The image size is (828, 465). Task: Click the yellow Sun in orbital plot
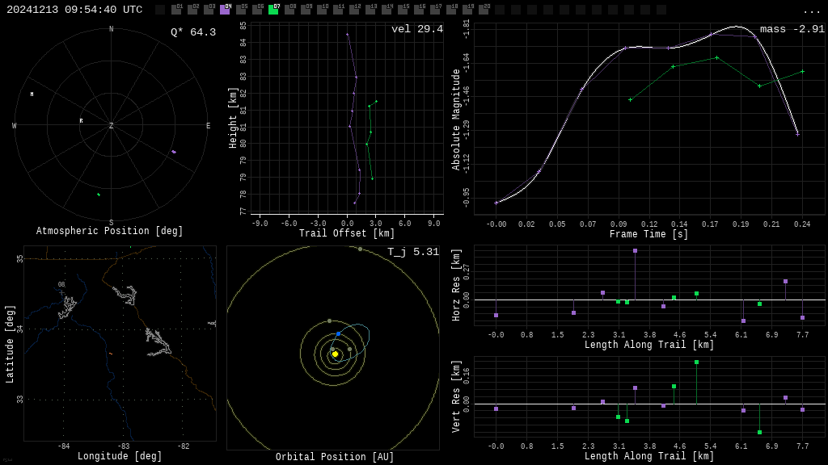[x=335, y=354]
